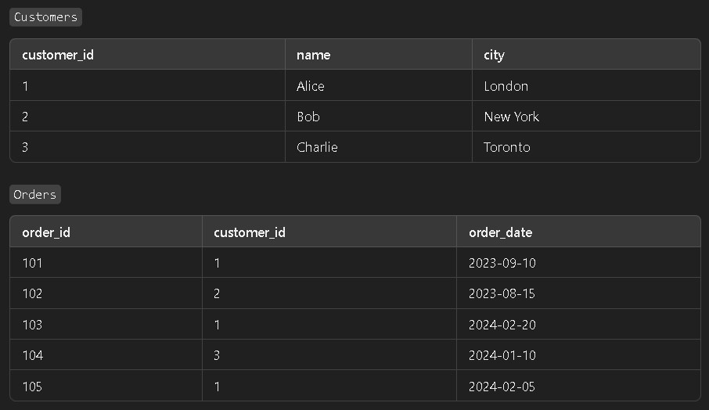Click the "Alice" name cell

point(379,85)
